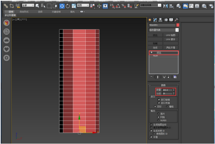Switch to 自由形式 ribbon tab
215x144 pixels.
[24, 12]
